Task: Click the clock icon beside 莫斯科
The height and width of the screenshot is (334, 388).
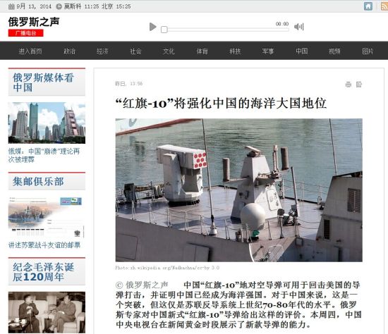Action: (59, 6)
